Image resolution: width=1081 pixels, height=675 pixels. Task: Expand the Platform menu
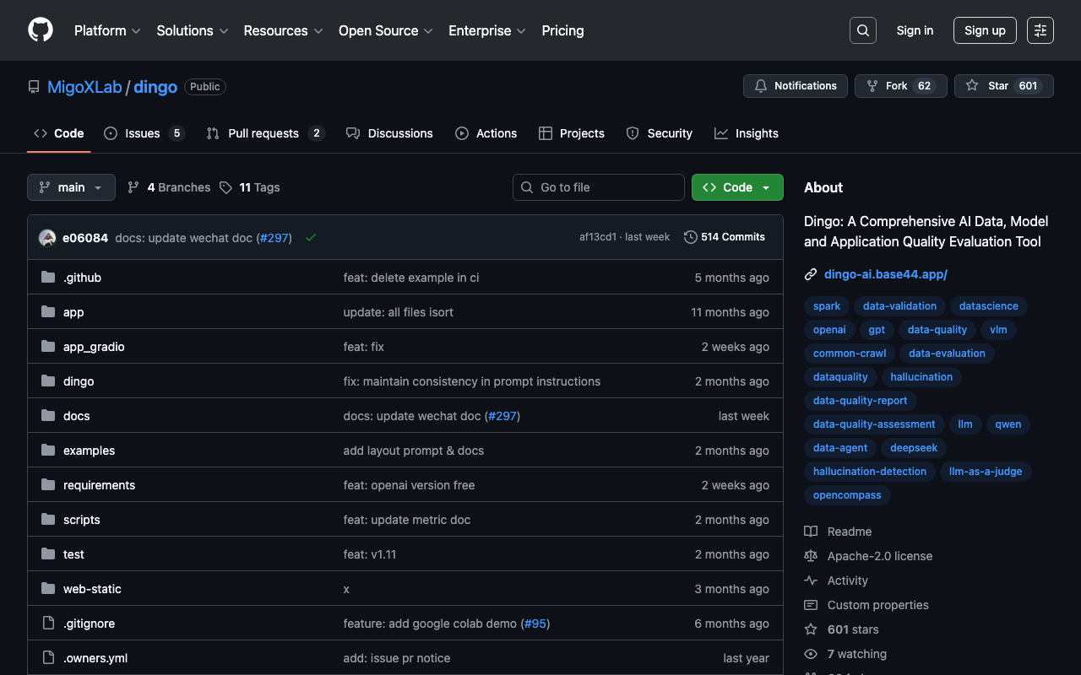point(107,30)
